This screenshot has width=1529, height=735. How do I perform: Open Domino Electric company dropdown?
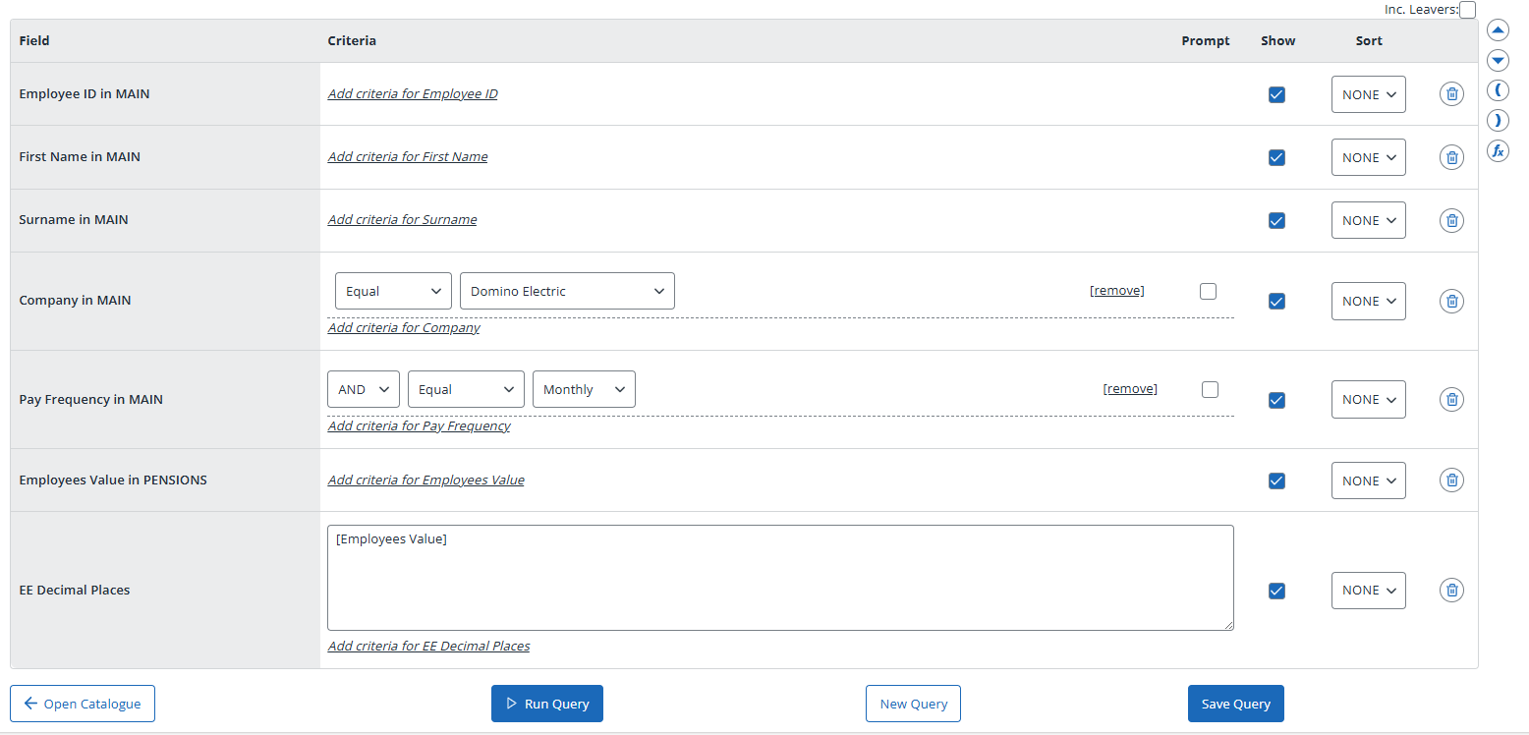[x=567, y=291]
